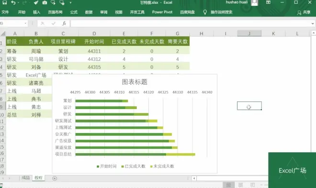Click axis value 44320 in chart
Viewport: 316px width, 188px height.
148,92
